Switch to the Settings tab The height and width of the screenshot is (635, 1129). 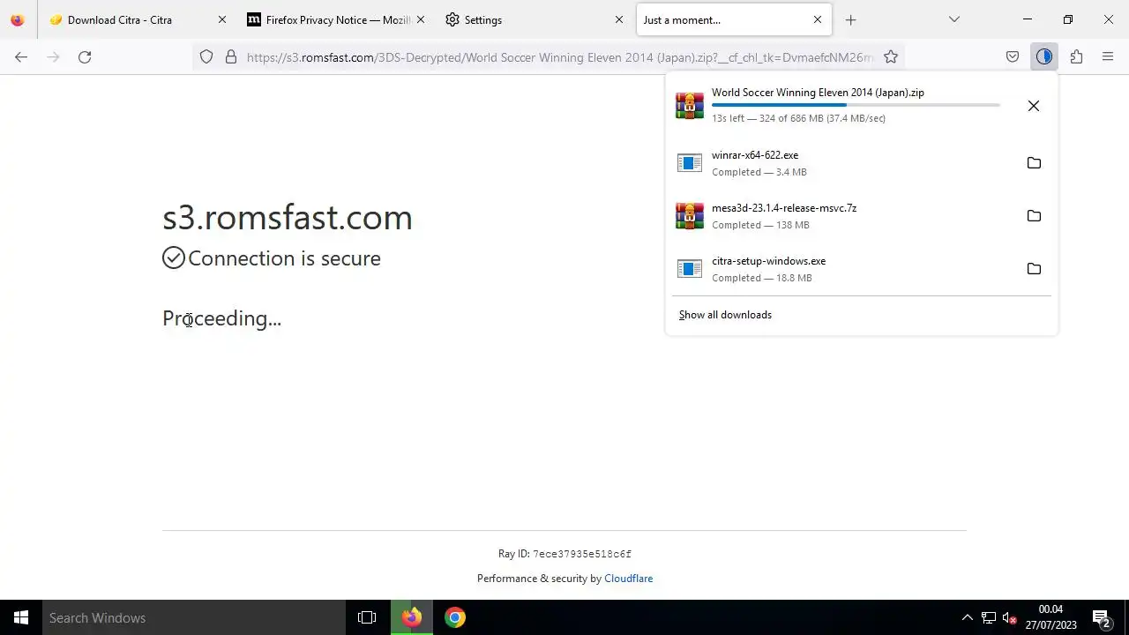coord(534,19)
